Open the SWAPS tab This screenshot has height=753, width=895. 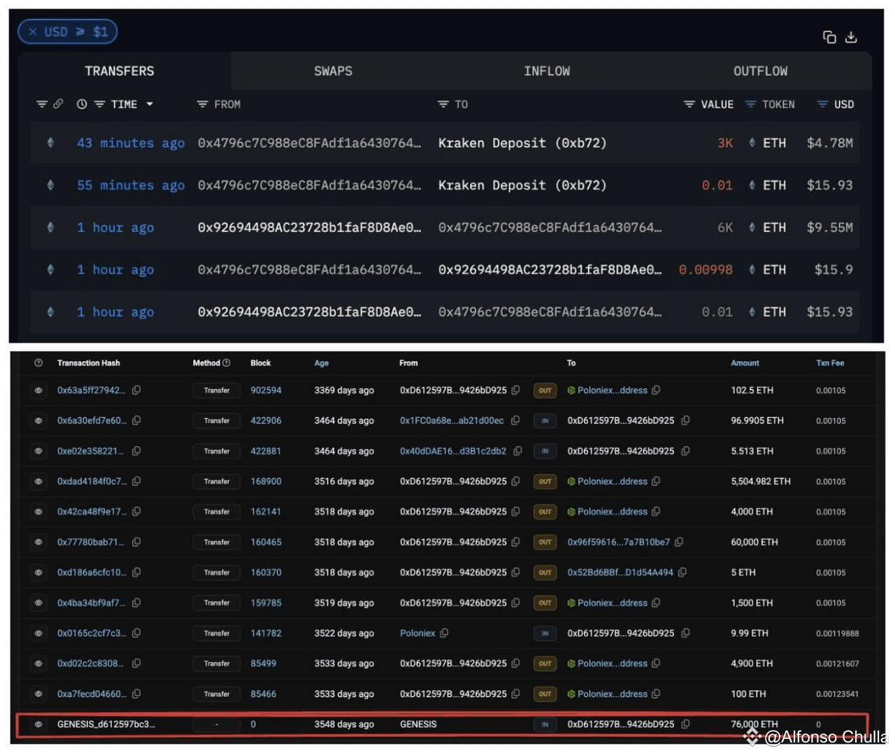click(333, 71)
